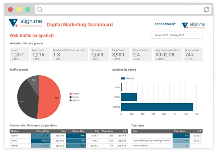Click the desktop sessions bar
This screenshot has width=217, height=153.
click(x=157, y=107)
